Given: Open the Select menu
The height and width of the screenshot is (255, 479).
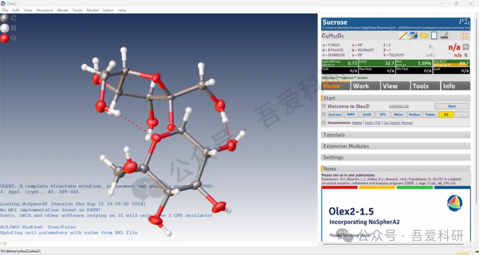Looking at the screenshot, I should pyautogui.click(x=108, y=10).
